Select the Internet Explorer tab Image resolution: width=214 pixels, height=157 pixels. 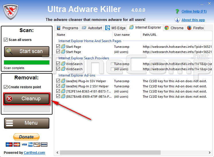point(145,28)
